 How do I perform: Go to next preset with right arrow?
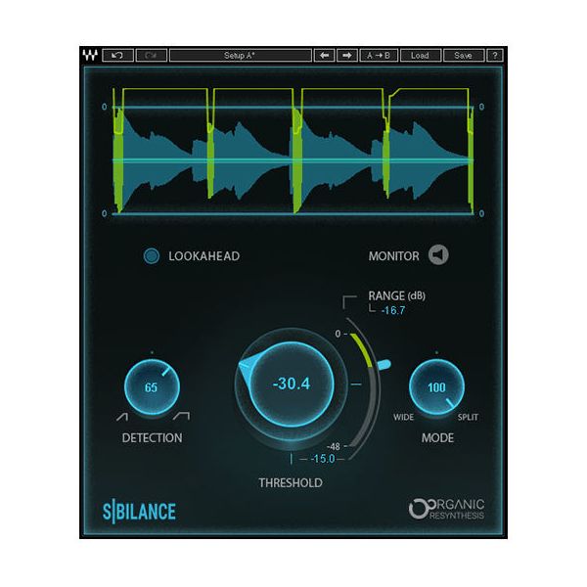(x=346, y=56)
